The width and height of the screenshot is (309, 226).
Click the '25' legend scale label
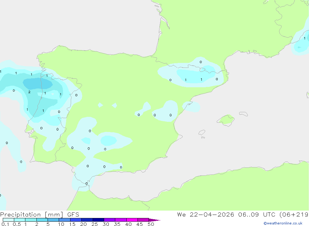[x=95, y=224]
